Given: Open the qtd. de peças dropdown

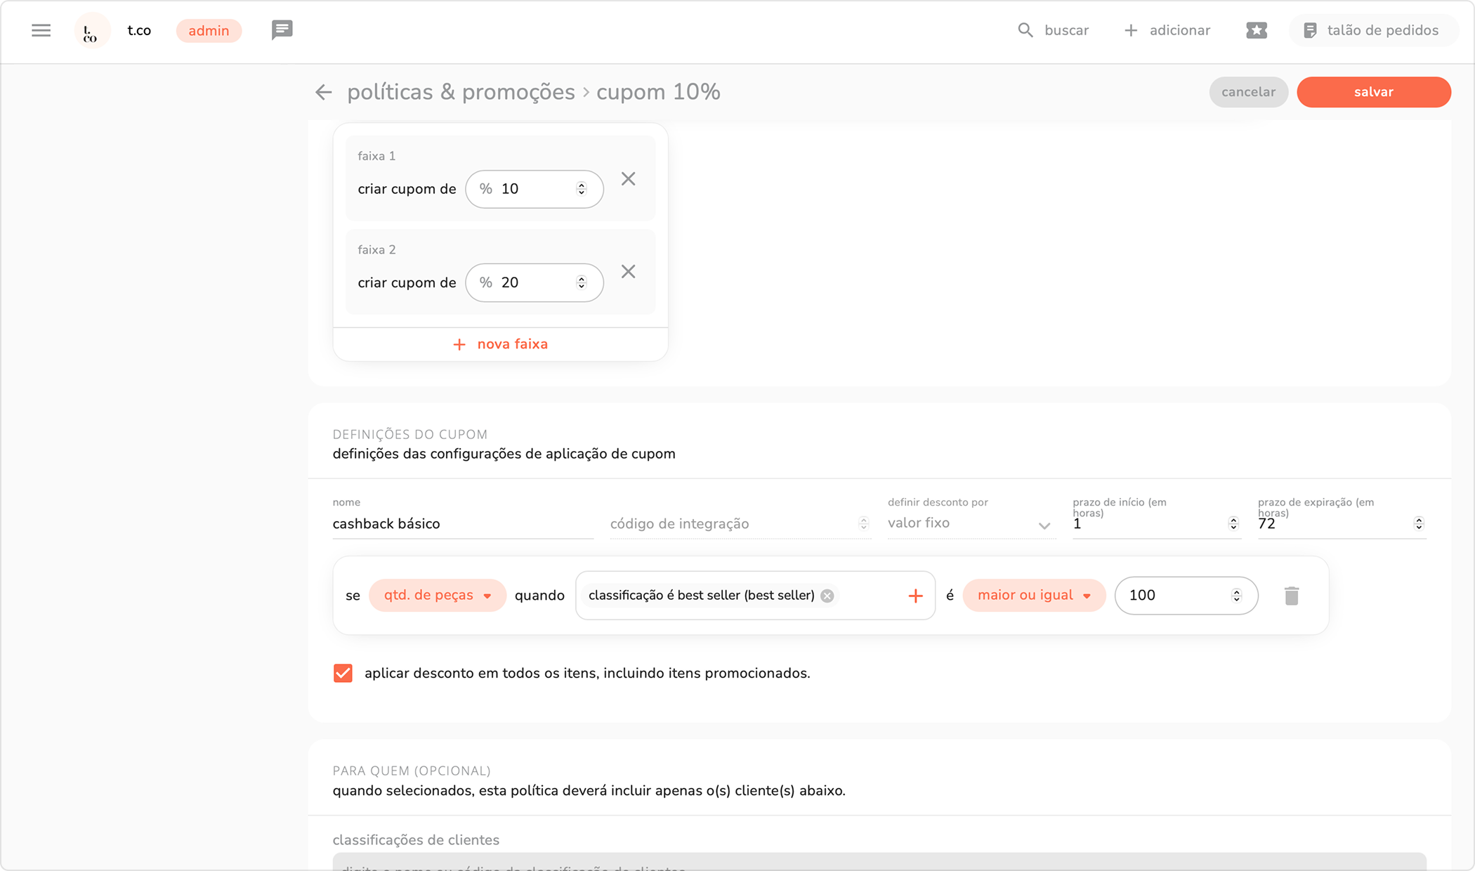Looking at the screenshot, I should point(437,596).
